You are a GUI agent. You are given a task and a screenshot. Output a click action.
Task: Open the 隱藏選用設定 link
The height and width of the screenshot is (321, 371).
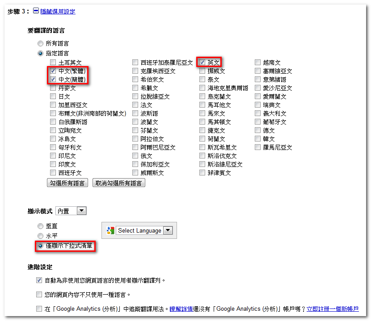pyautogui.click(x=58, y=12)
